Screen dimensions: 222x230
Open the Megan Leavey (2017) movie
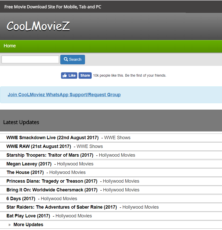pos(29,164)
